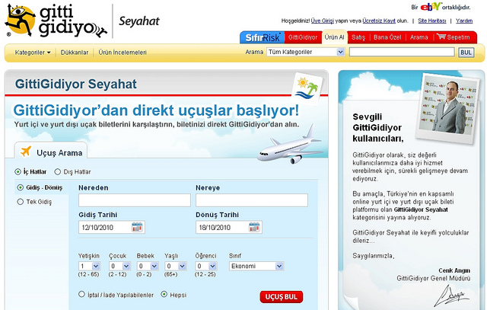Click the Nereye input field
This screenshot has height=310, width=487.
pyautogui.click(x=252, y=200)
